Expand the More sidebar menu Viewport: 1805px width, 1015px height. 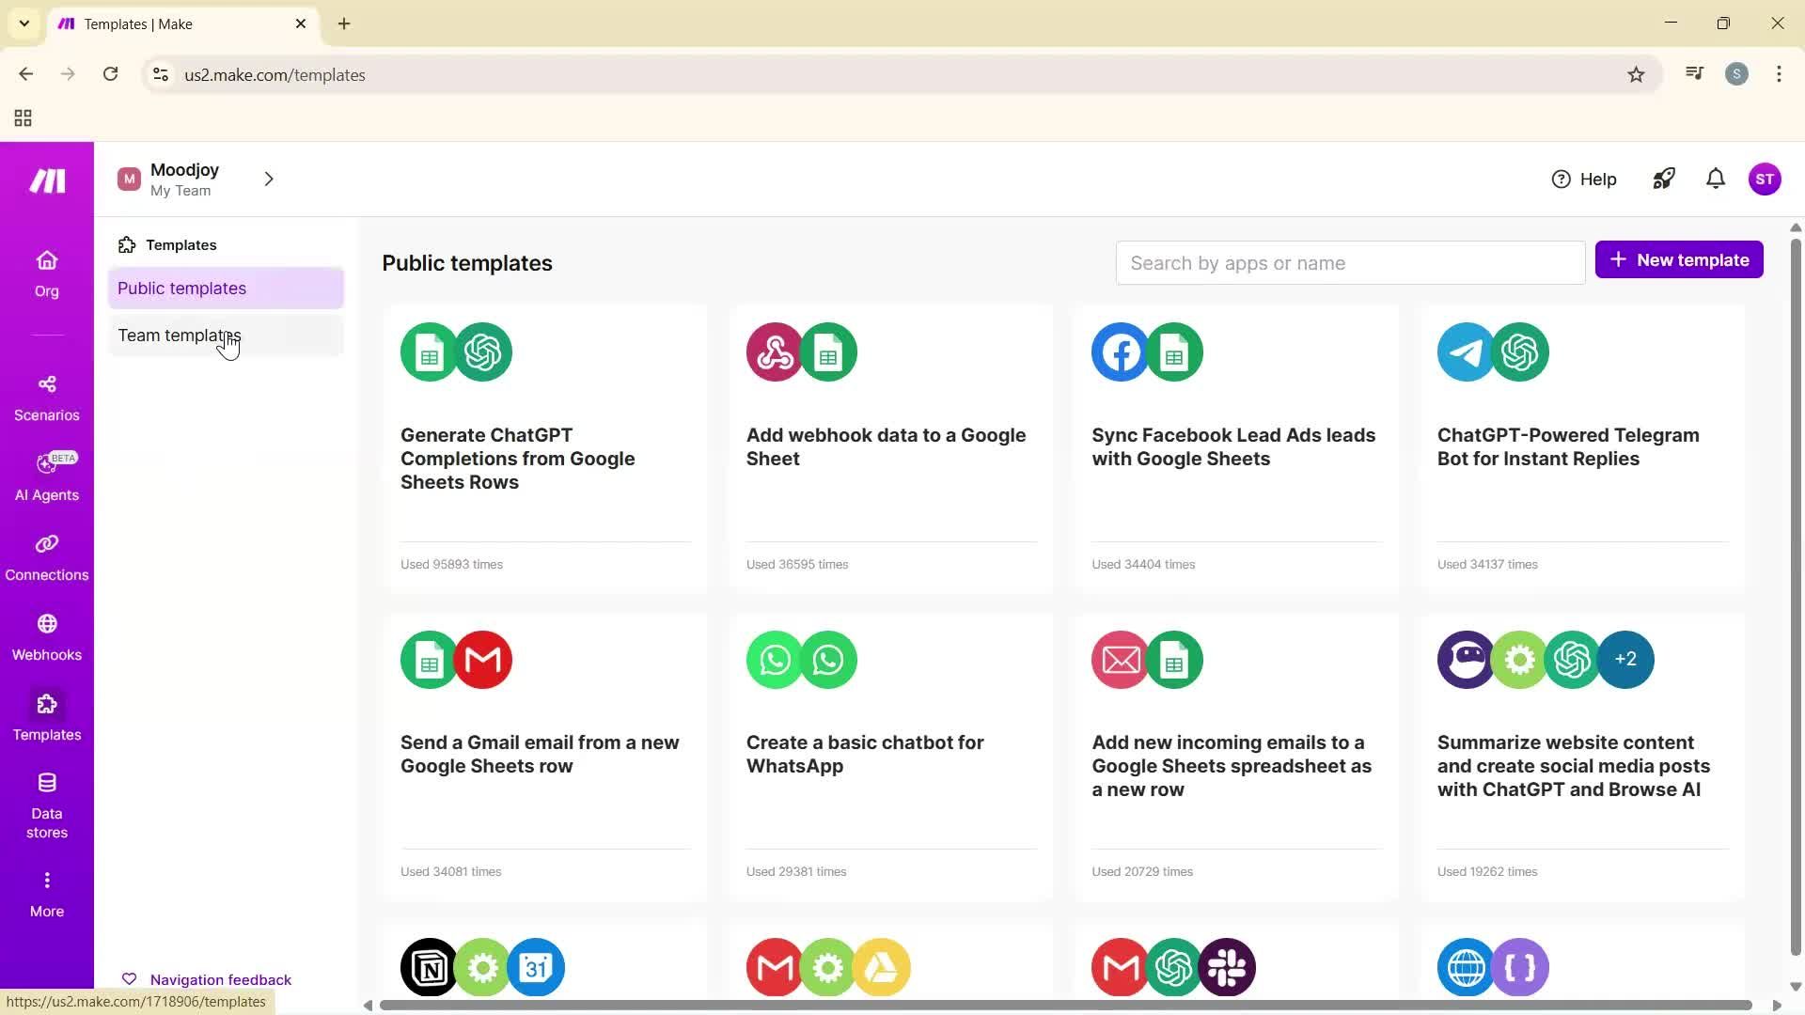pyautogui.click(x=46, y=893)
